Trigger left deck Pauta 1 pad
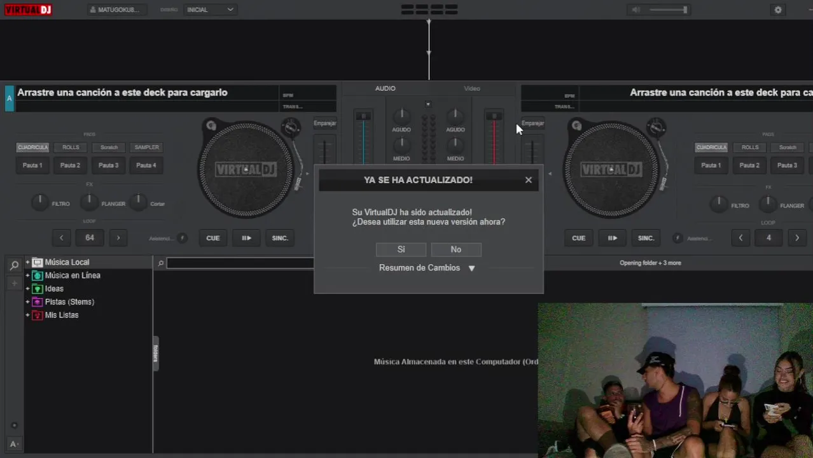The width and height of the screenshot is (813, 458). pos(32,165)
